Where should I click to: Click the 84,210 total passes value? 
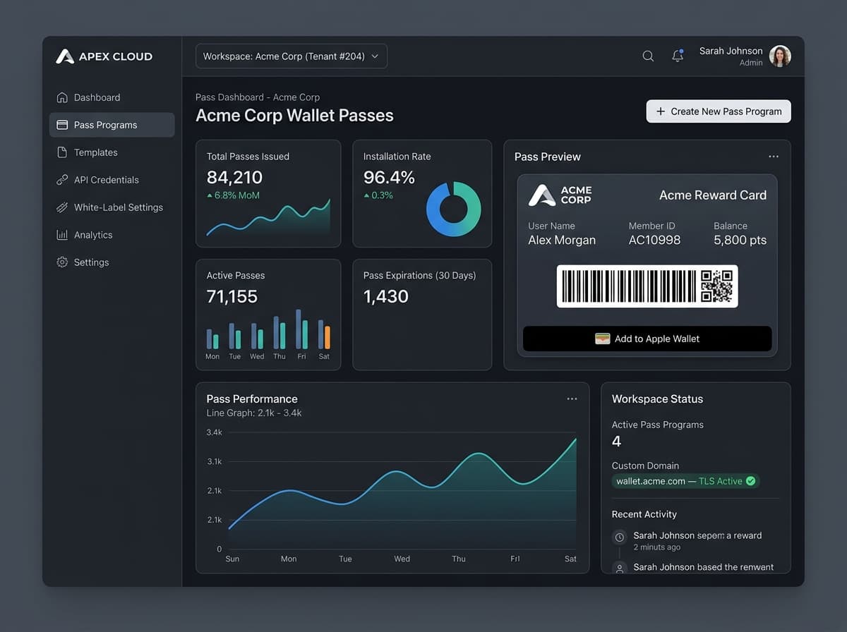(234, 177)
